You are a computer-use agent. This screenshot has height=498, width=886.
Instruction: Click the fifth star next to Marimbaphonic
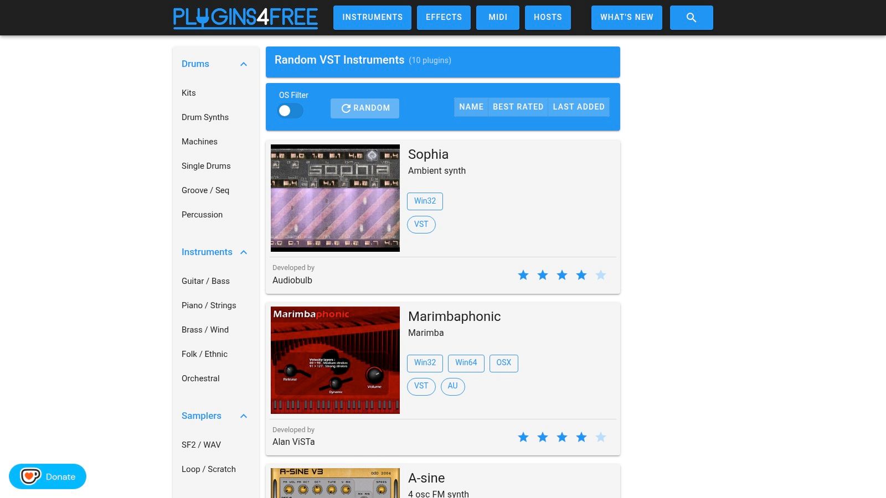tap(600, 437)
